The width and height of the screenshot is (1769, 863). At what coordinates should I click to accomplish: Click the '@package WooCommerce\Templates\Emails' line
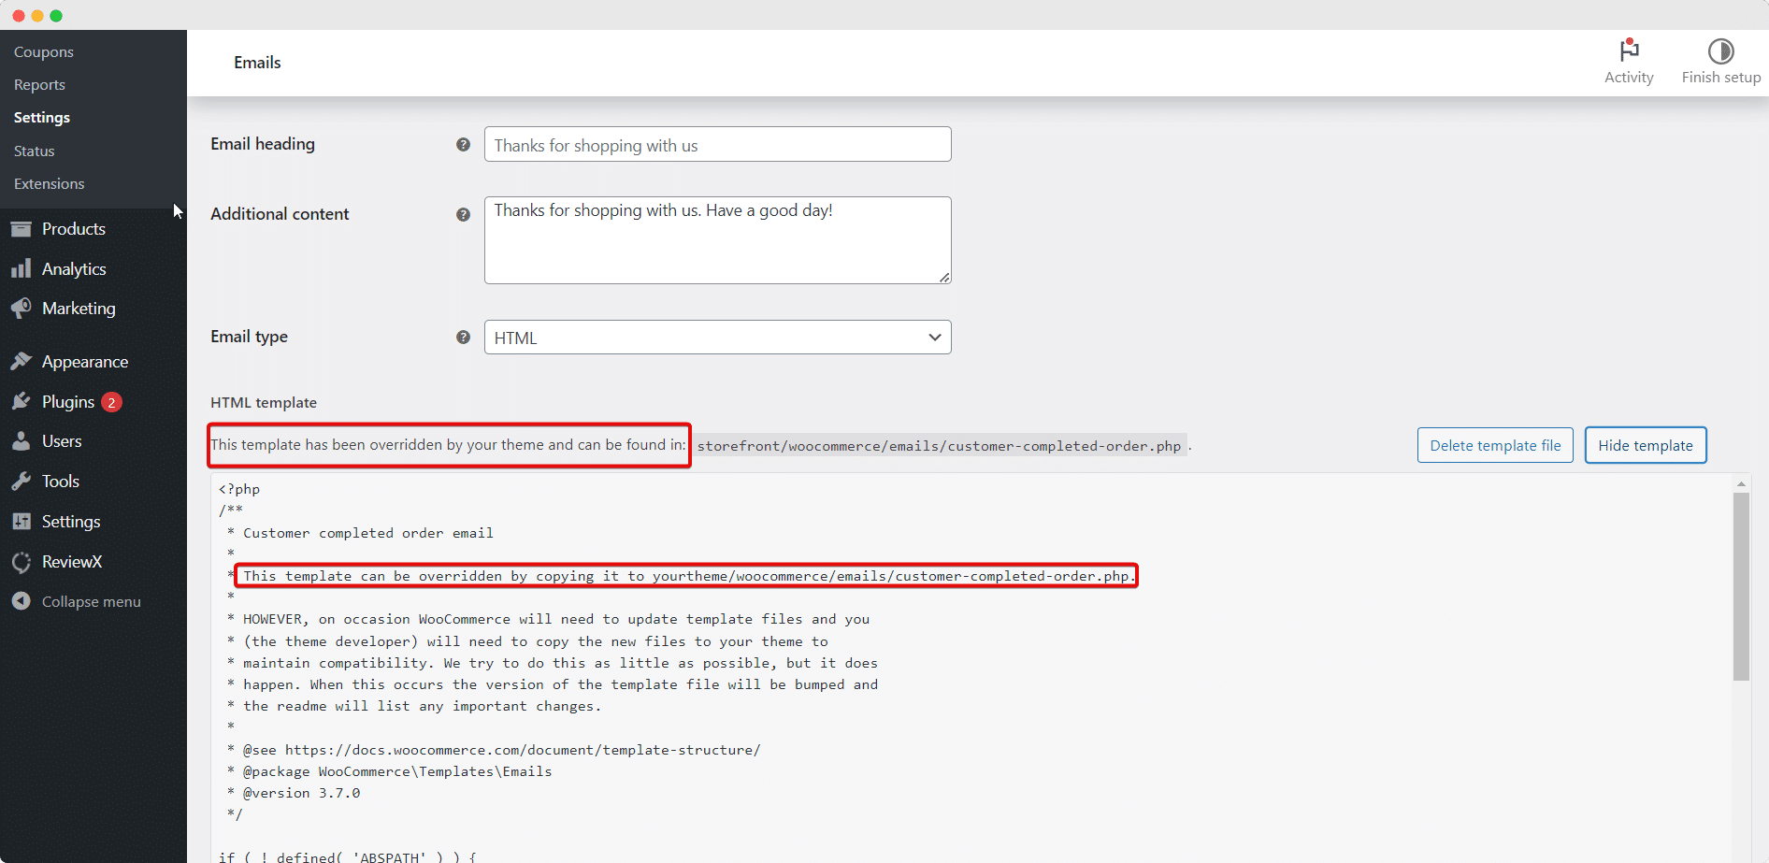[x=389, y=771]
